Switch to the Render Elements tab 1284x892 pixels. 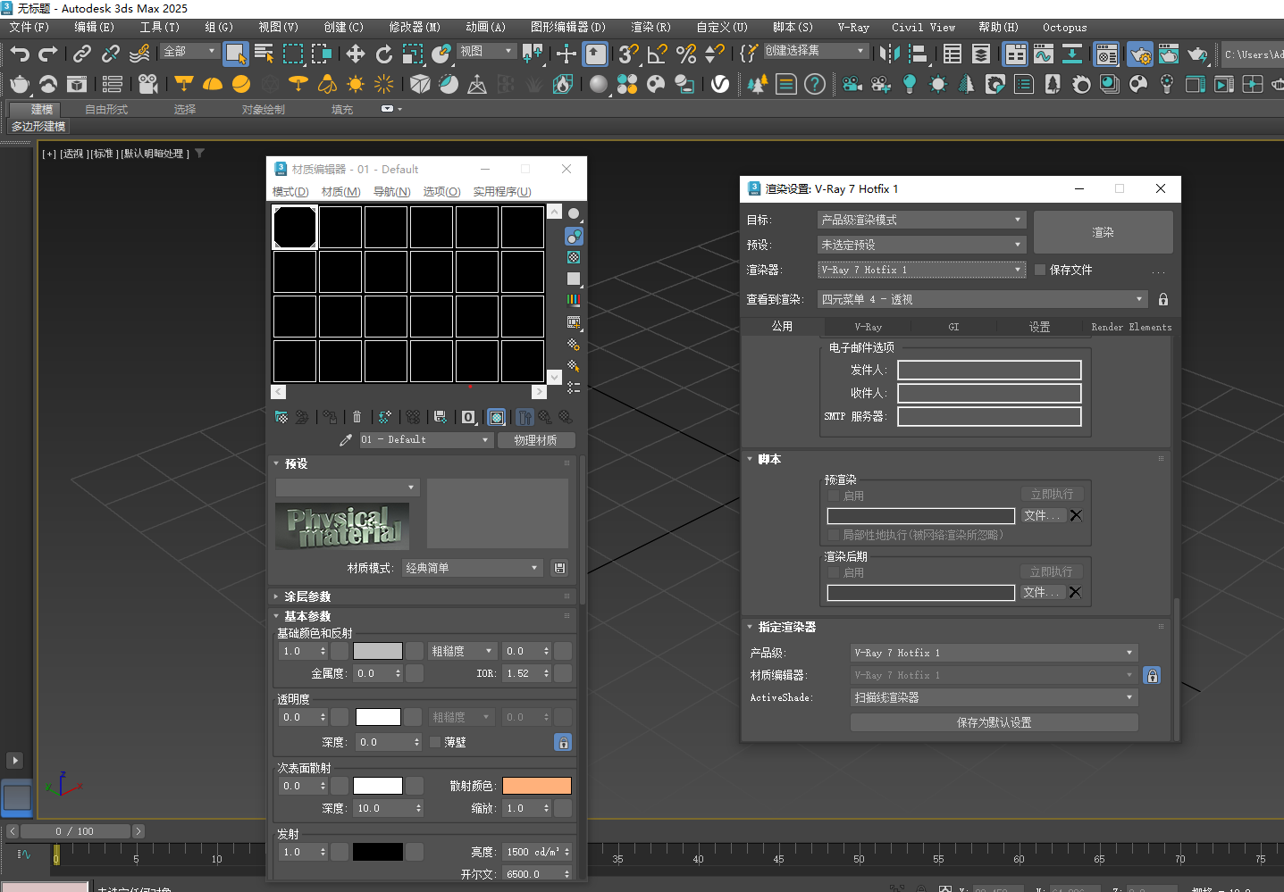click(1131, 327)
